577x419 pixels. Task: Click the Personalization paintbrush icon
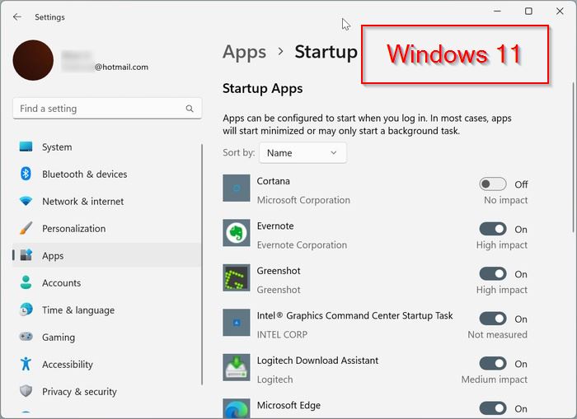(x=26, y=228)
